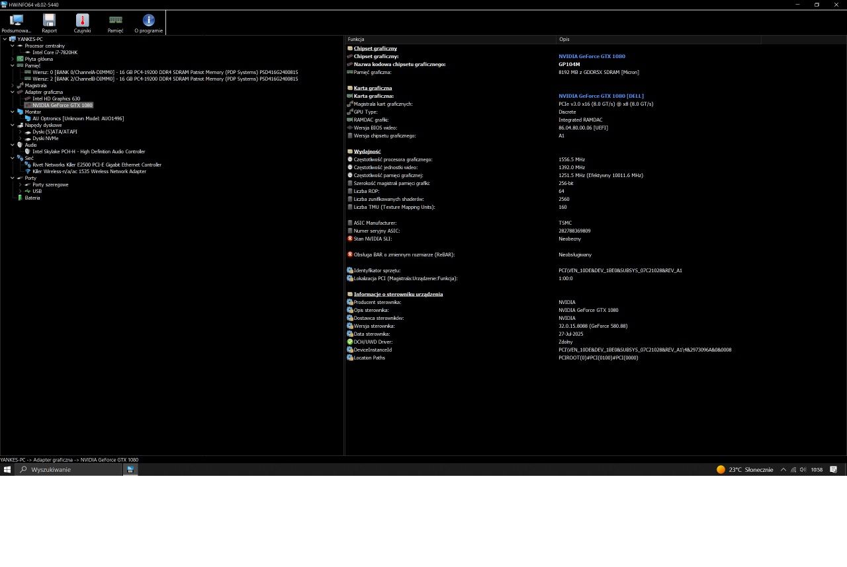Expand the Dyski NVMe node

tap(20, 138)
